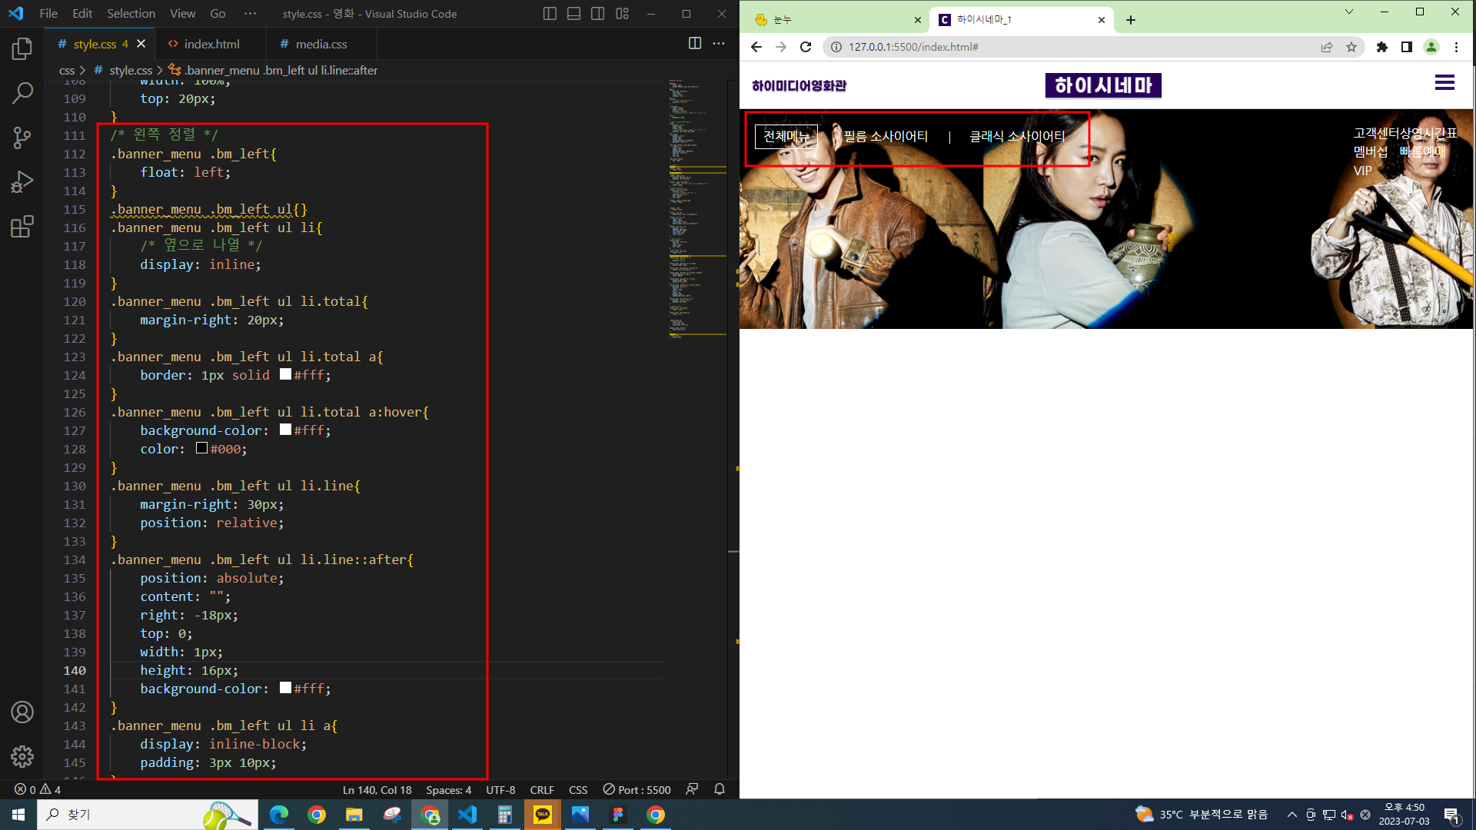Open the Manage gear settings icon
The height and width of the screenshot is (830, 1476).
pos(22,756)
